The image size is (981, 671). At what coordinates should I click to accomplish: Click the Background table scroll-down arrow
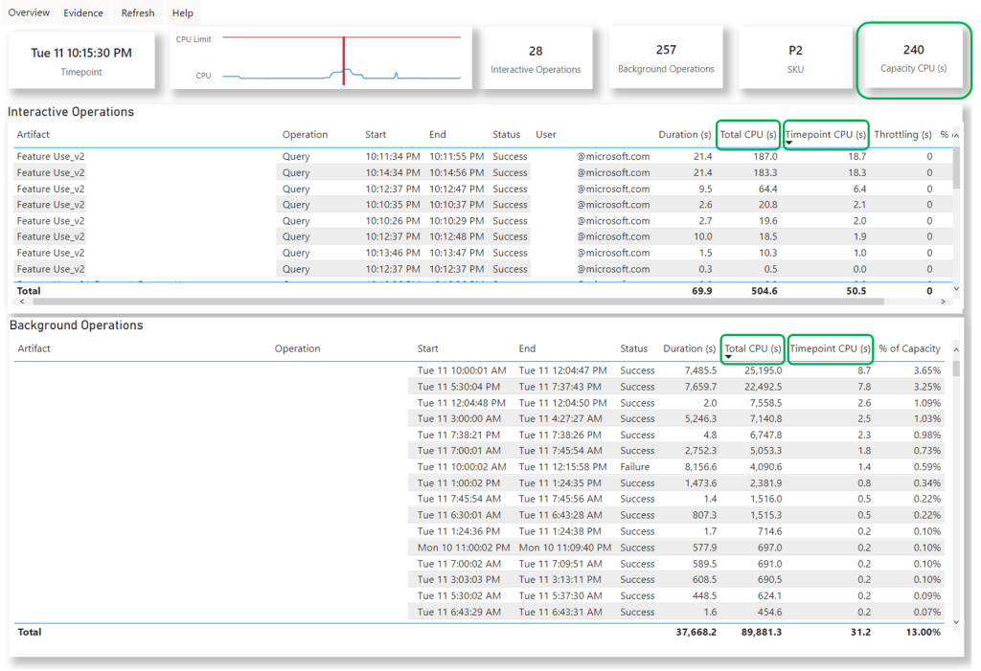click(956, 621)
